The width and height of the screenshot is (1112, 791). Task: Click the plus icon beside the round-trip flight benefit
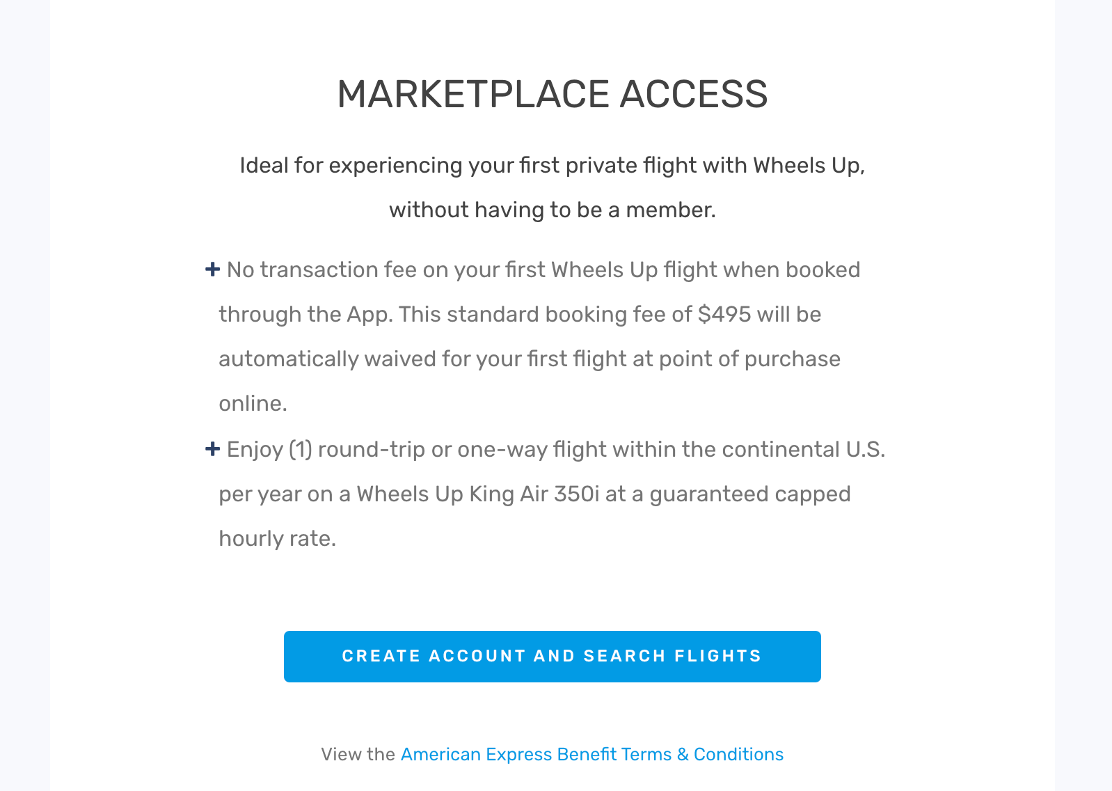(212, 448)
